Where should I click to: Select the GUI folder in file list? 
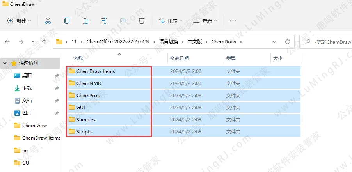point(184,107)
